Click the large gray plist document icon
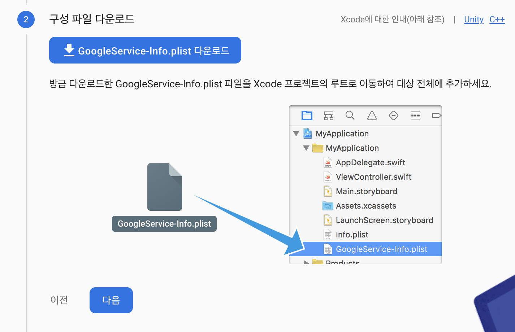 pyautogui.click(x=165, y=187)
